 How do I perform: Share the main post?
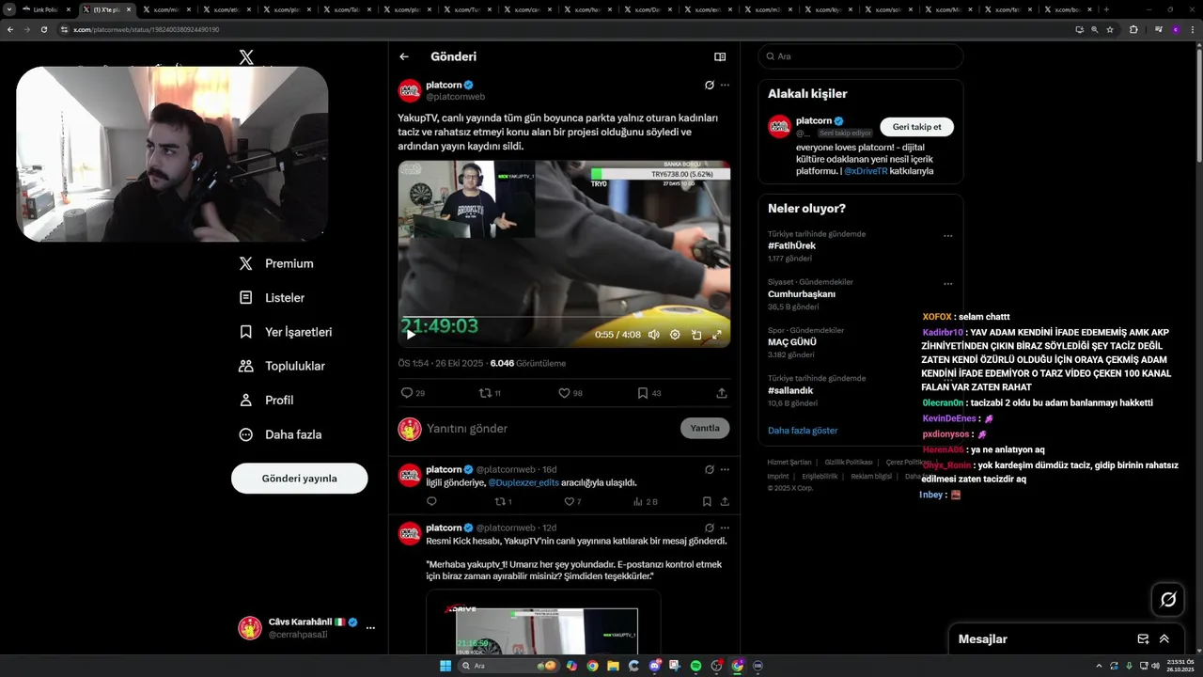722,393
